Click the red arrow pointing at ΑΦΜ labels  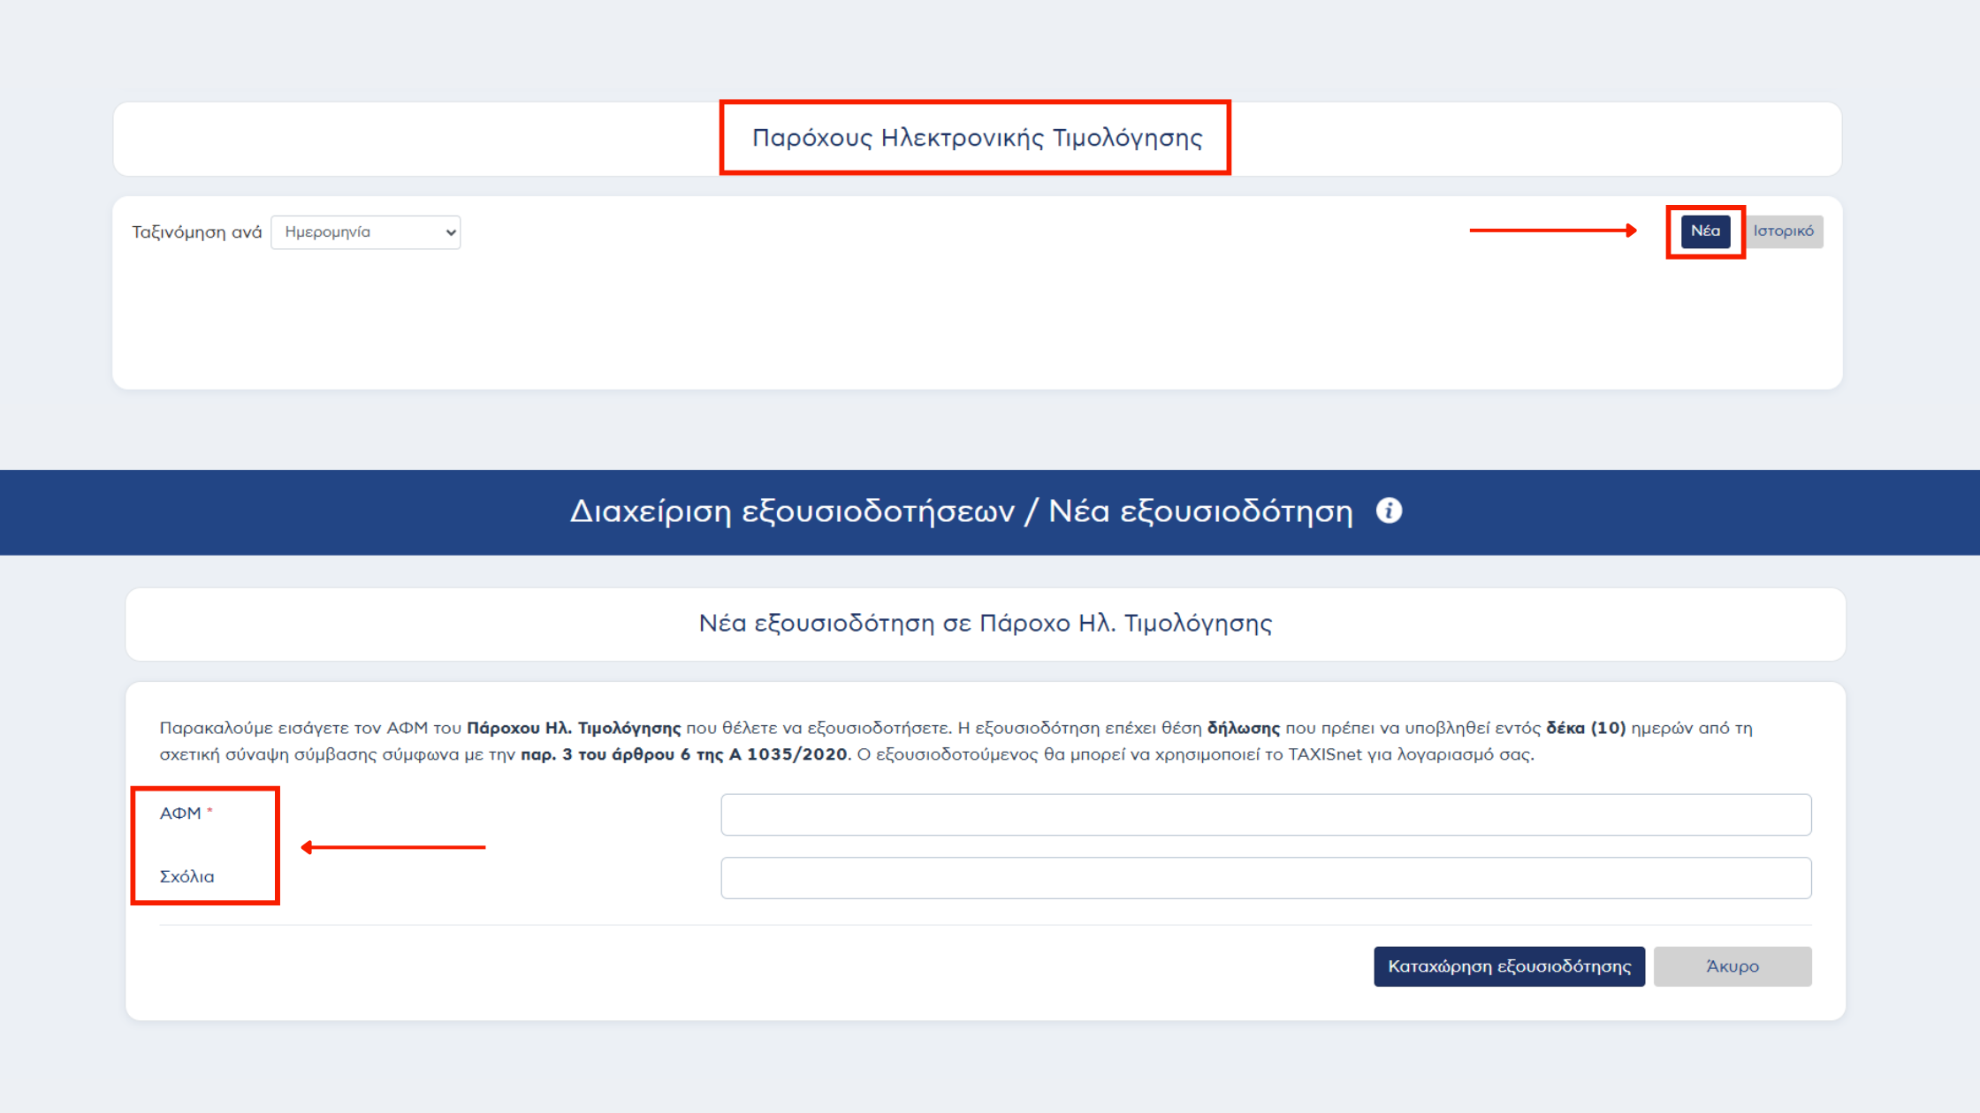[x=392, y=847]
